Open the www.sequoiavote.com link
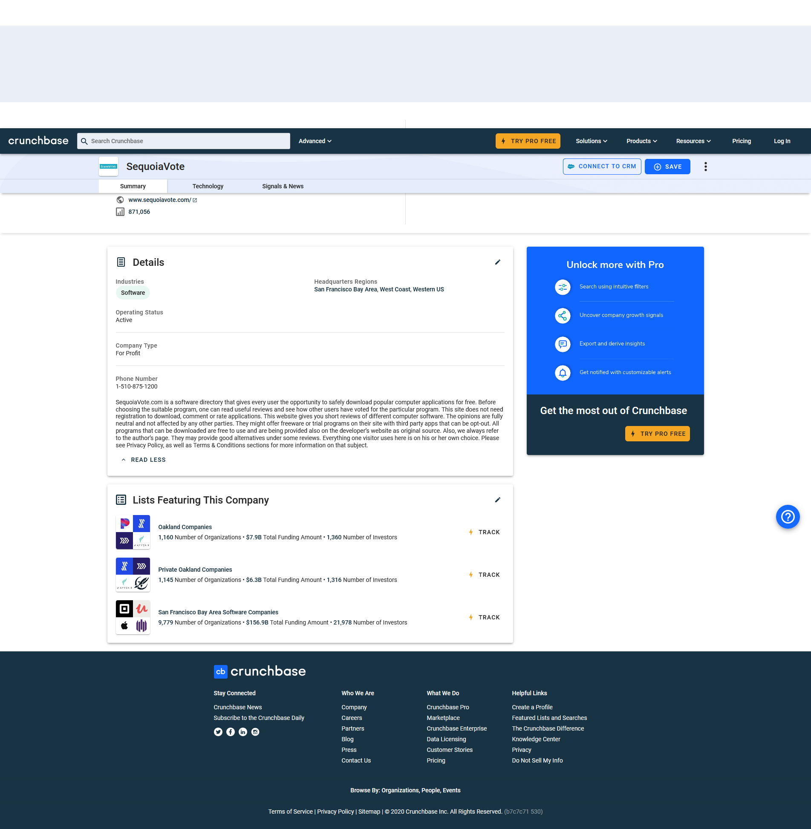This screenshot has width=811, height=829. [x=160, y=200]
